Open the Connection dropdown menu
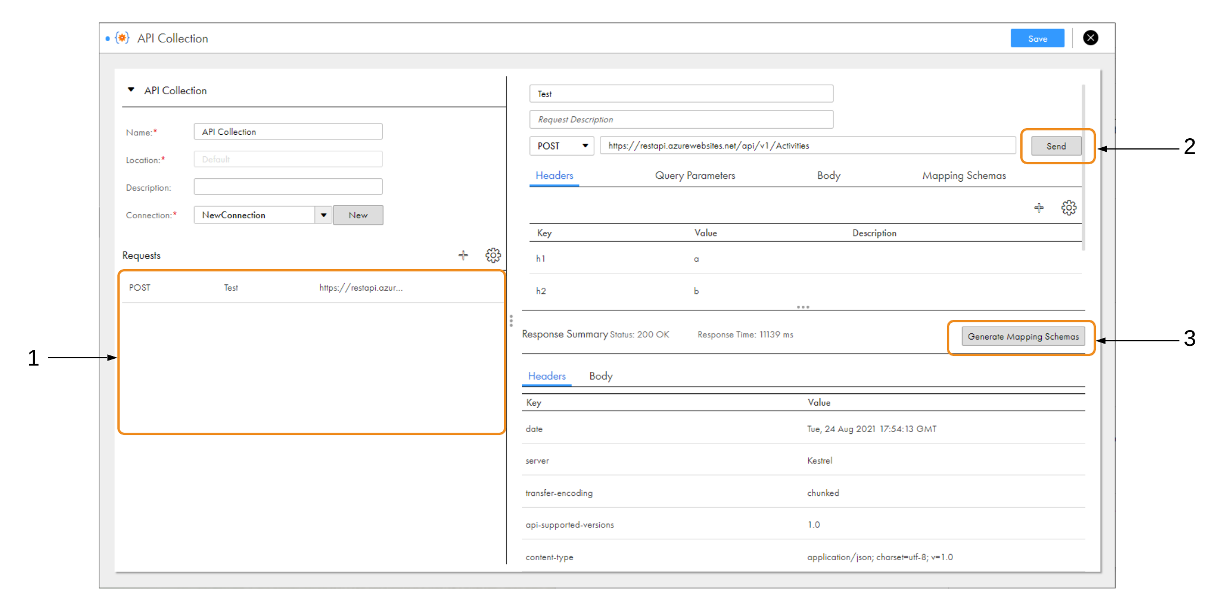 tap(324, 214)
